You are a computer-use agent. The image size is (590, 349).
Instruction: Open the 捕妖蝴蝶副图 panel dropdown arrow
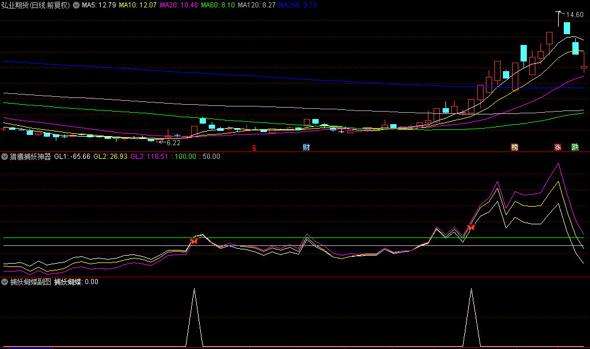click(x=5, y=281)
